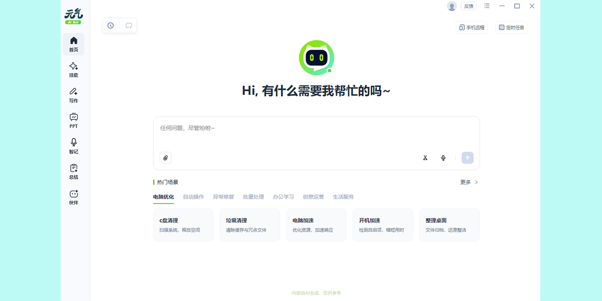Send message with the arrow button

click(467, 158)
